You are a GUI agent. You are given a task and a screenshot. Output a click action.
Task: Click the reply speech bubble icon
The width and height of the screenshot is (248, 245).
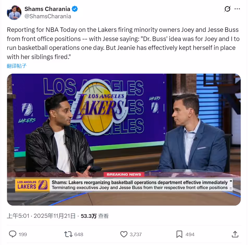pyautogui.click(x=13, y=234)
